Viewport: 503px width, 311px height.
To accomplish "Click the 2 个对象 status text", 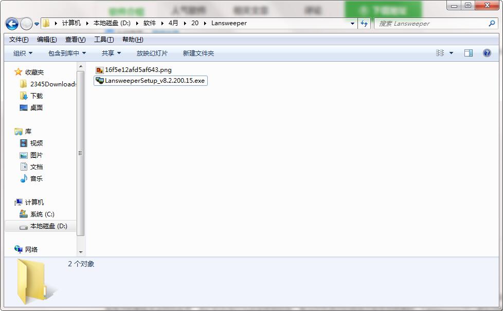I will (81, 264).
